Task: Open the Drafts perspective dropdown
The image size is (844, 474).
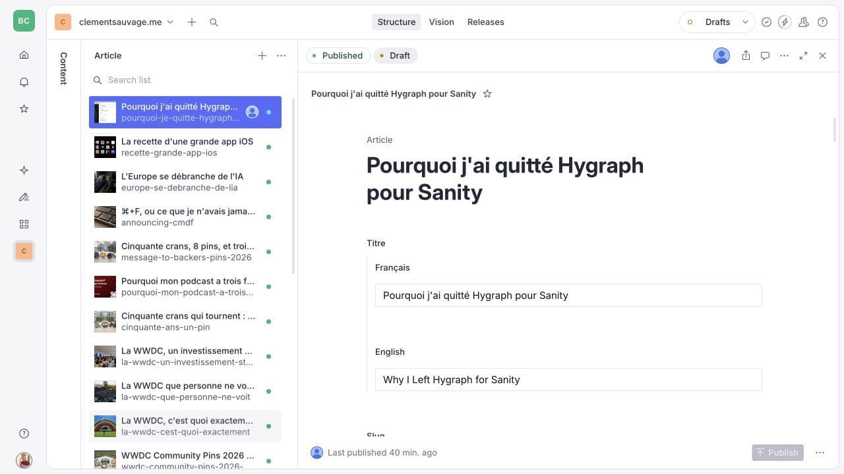Action: tap(717, 22)
